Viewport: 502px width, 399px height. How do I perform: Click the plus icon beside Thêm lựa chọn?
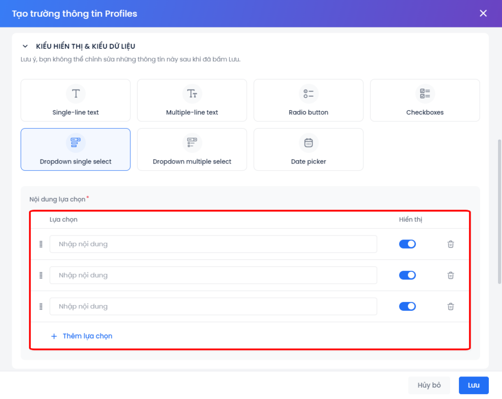54,336
